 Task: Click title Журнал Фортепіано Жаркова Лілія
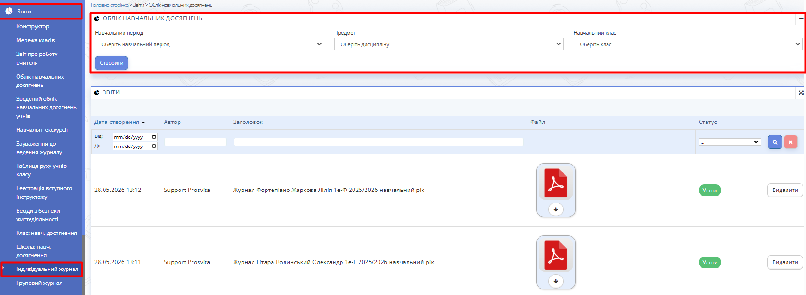click(x=329, y=190)
